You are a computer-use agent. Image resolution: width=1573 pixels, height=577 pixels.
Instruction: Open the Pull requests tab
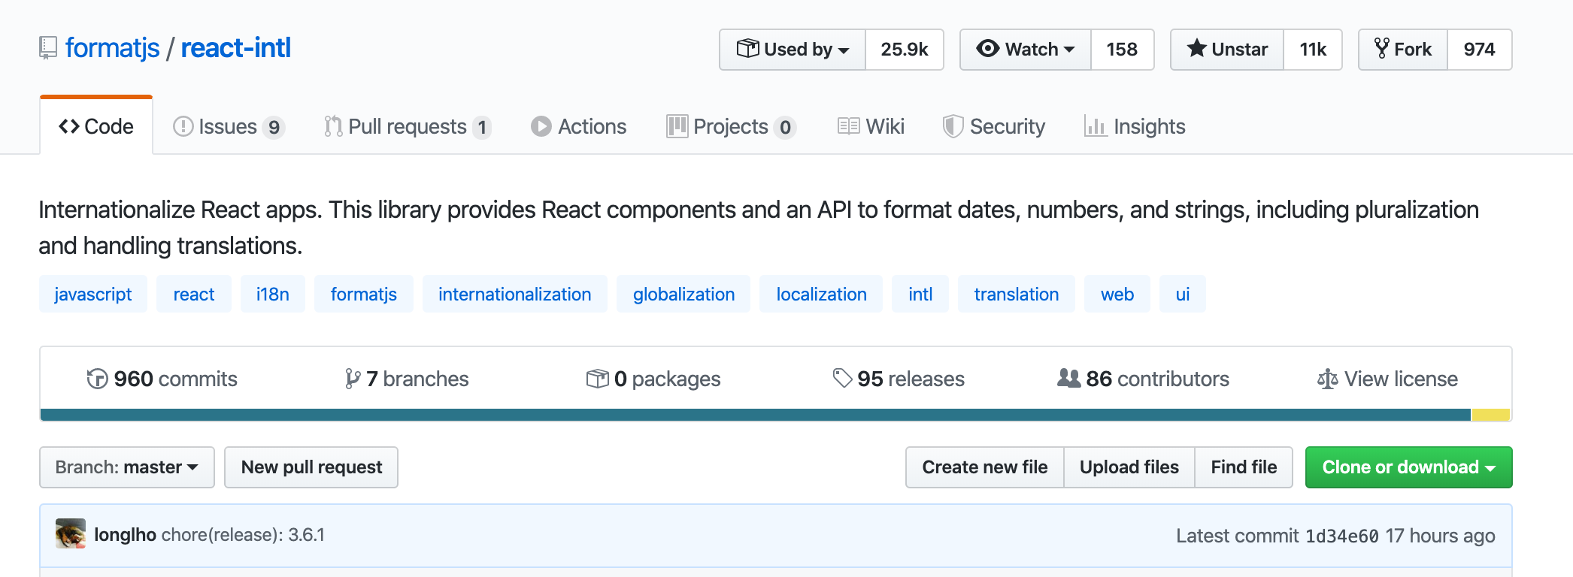408,126
